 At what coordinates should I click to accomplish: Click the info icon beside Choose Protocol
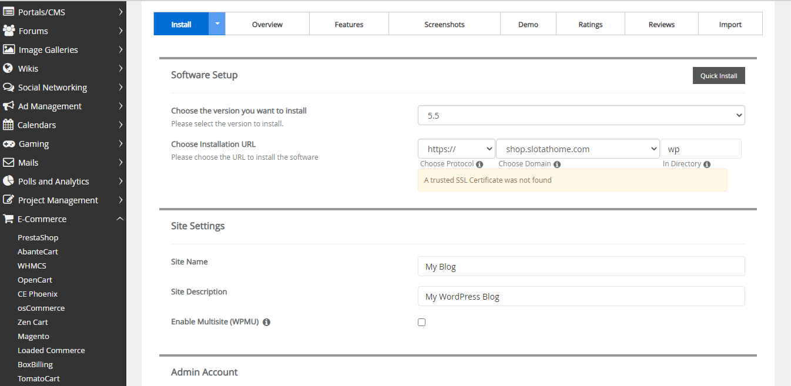coord(480,165)
